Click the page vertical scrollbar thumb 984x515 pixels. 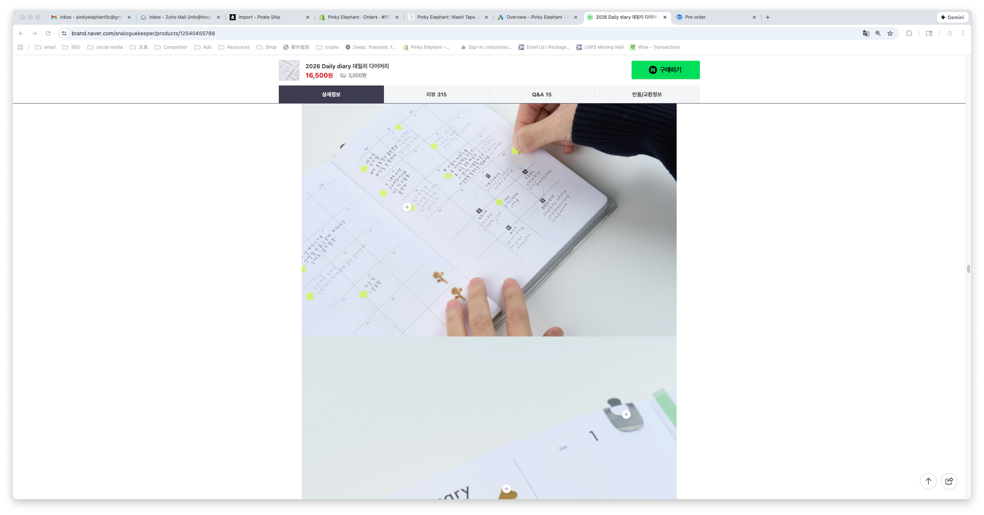[x=968, y=269]
